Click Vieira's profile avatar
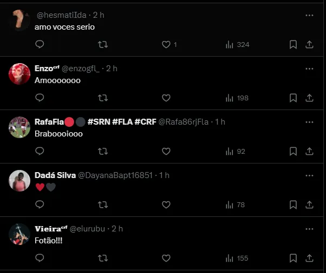This screenshot has width=326, height=273. tap(19, 234)
